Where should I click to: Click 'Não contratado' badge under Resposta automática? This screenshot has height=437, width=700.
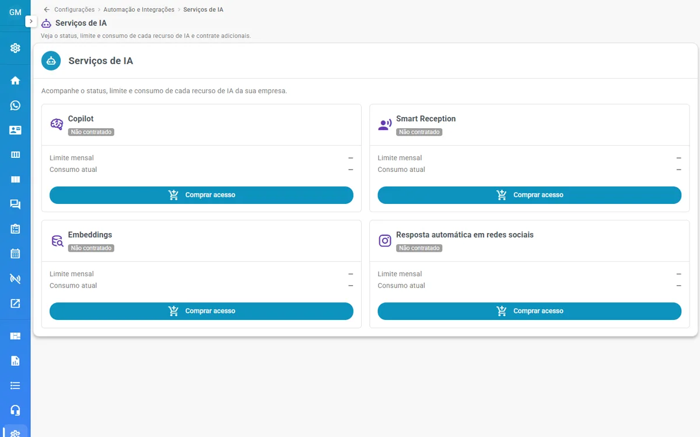[x=419, y=248]
